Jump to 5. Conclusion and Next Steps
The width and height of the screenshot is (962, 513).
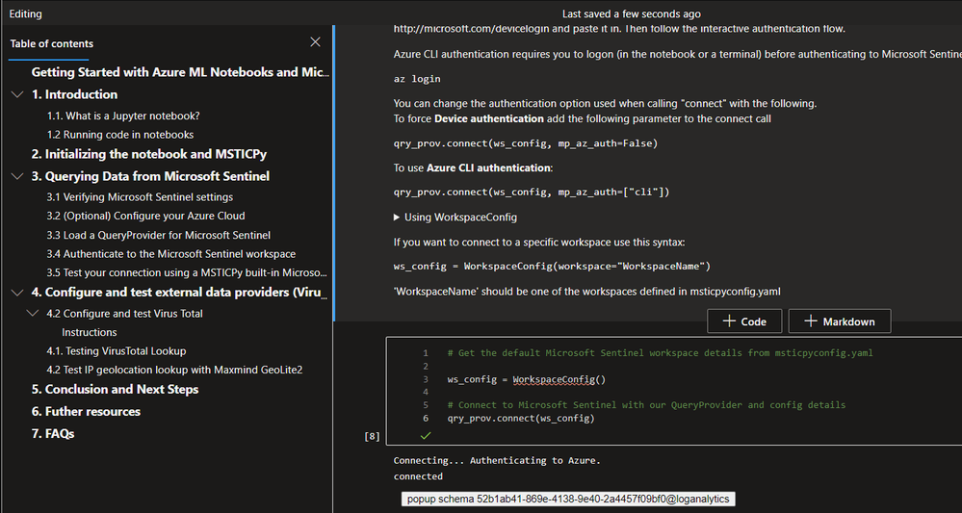point(115,389)
